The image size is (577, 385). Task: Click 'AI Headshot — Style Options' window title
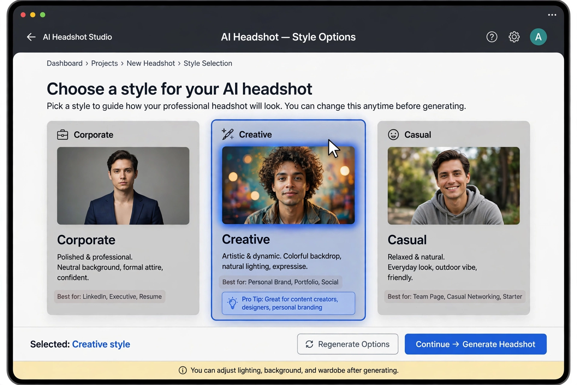pos(288,37)
